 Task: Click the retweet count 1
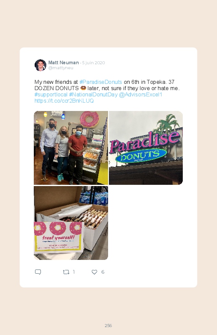click(x=74, y=272)
